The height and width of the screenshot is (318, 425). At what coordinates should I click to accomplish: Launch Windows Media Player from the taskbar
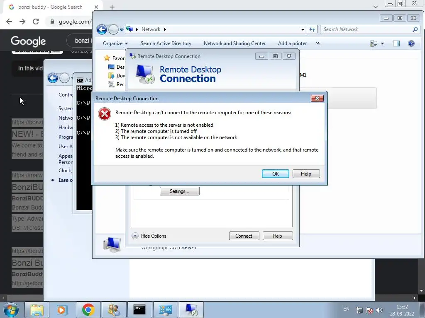pyautogui.click(x=62, y=310)
